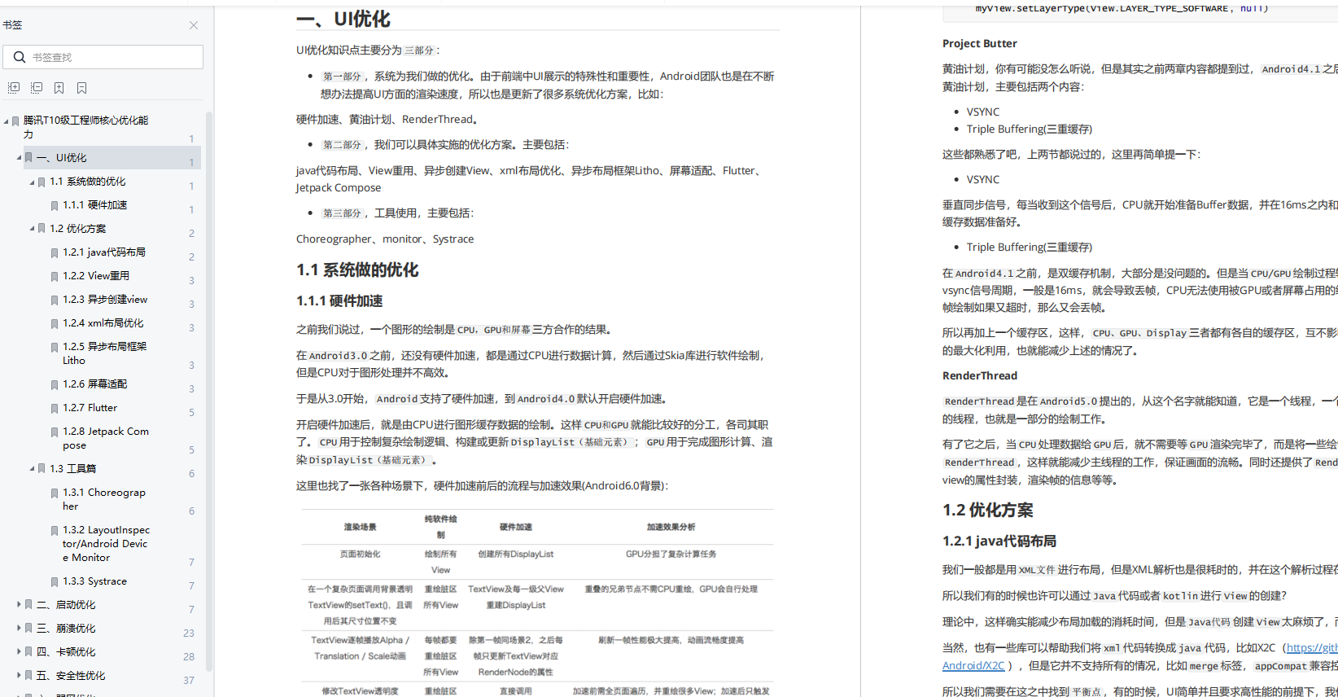The height and width of the screenshot is (697, 1338).
Task: Click the bookmark icon beside 1.2.7 Flutter
Action: click(x=55, y=409)
